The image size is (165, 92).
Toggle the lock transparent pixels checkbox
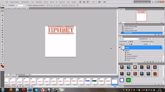coord(126,44)
